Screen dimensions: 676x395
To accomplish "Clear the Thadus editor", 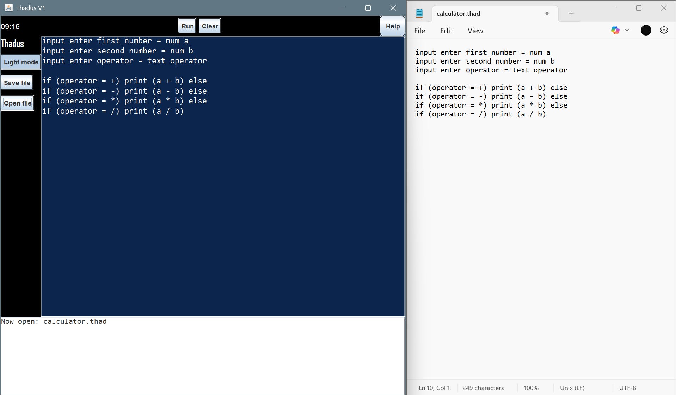I will tap(210, 26).
